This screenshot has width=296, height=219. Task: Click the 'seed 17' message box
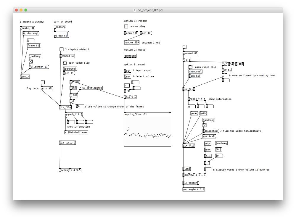coord(146,33)
